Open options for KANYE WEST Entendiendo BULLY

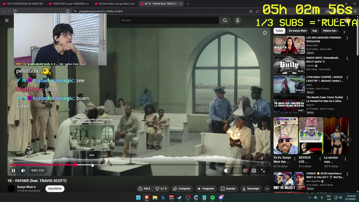(347, 58)
